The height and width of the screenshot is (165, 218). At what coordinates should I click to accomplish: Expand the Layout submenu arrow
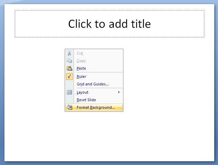click(119, 92)
